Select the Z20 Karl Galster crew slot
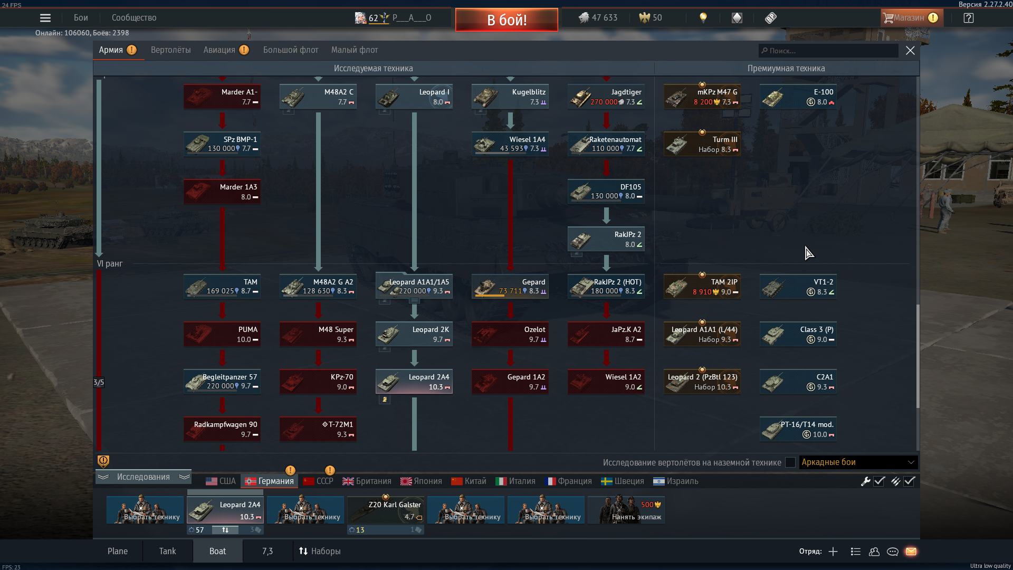1013x570 pixels. 386,510
